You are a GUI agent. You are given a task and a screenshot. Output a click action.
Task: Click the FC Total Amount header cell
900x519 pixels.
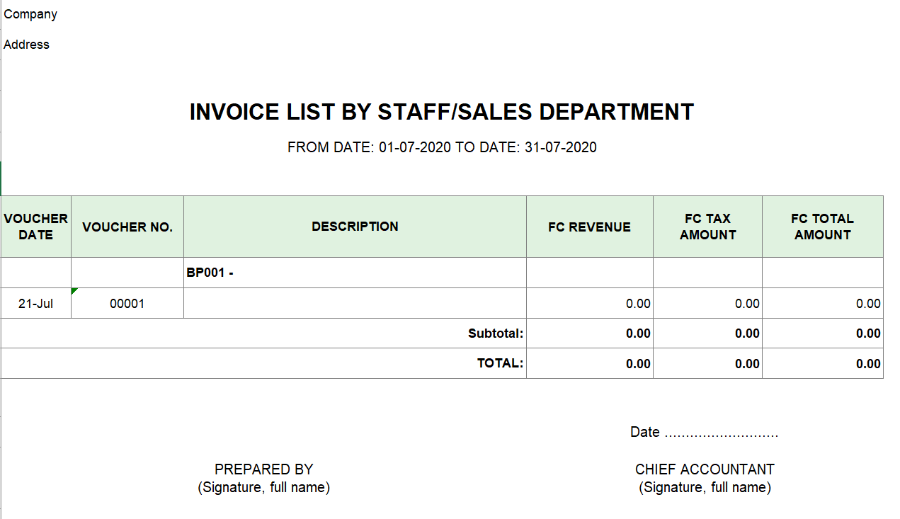(822, 227)
